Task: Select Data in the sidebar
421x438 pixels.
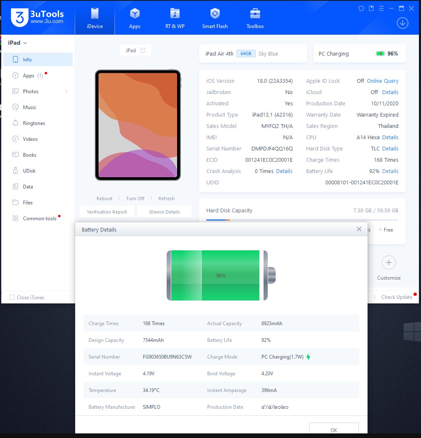Action: click(38, 186)
